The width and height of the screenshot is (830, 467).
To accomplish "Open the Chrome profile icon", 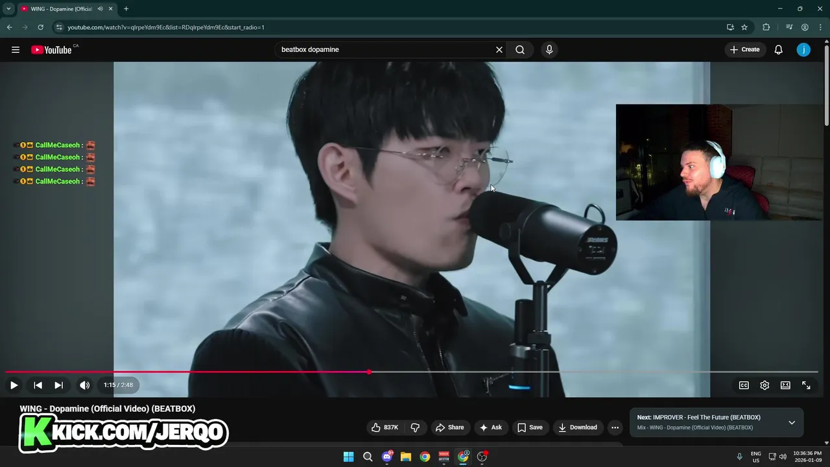I will pos(805,27).
